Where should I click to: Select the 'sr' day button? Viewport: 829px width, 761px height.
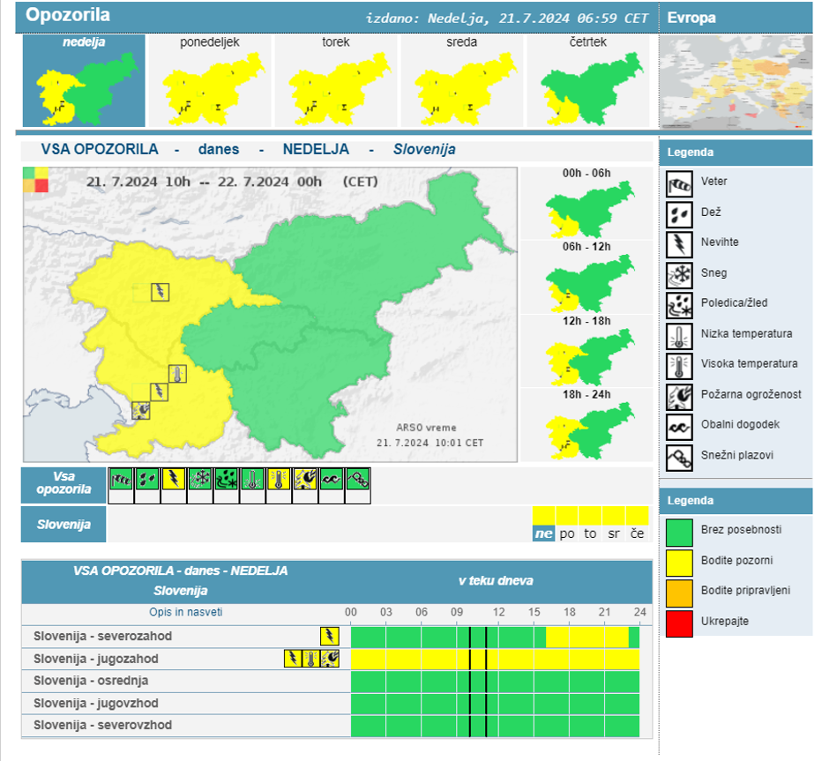pos(613,533)
